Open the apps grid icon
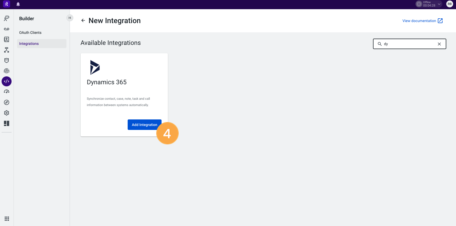Viewport: 456px width, 226px height. pyautogui.click(x=7, y=219)
